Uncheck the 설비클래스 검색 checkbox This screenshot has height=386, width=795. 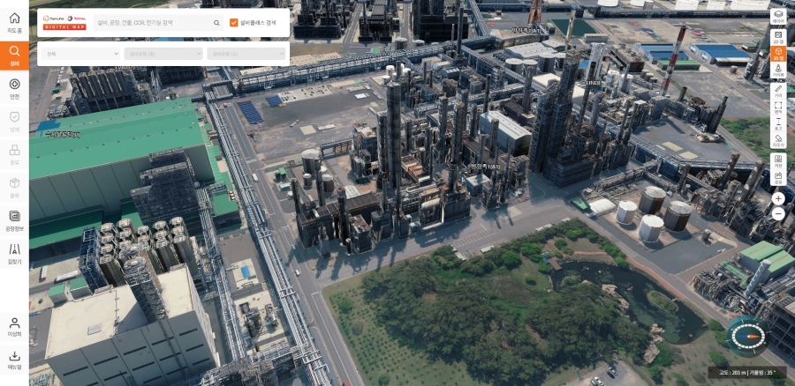(234, 24)
